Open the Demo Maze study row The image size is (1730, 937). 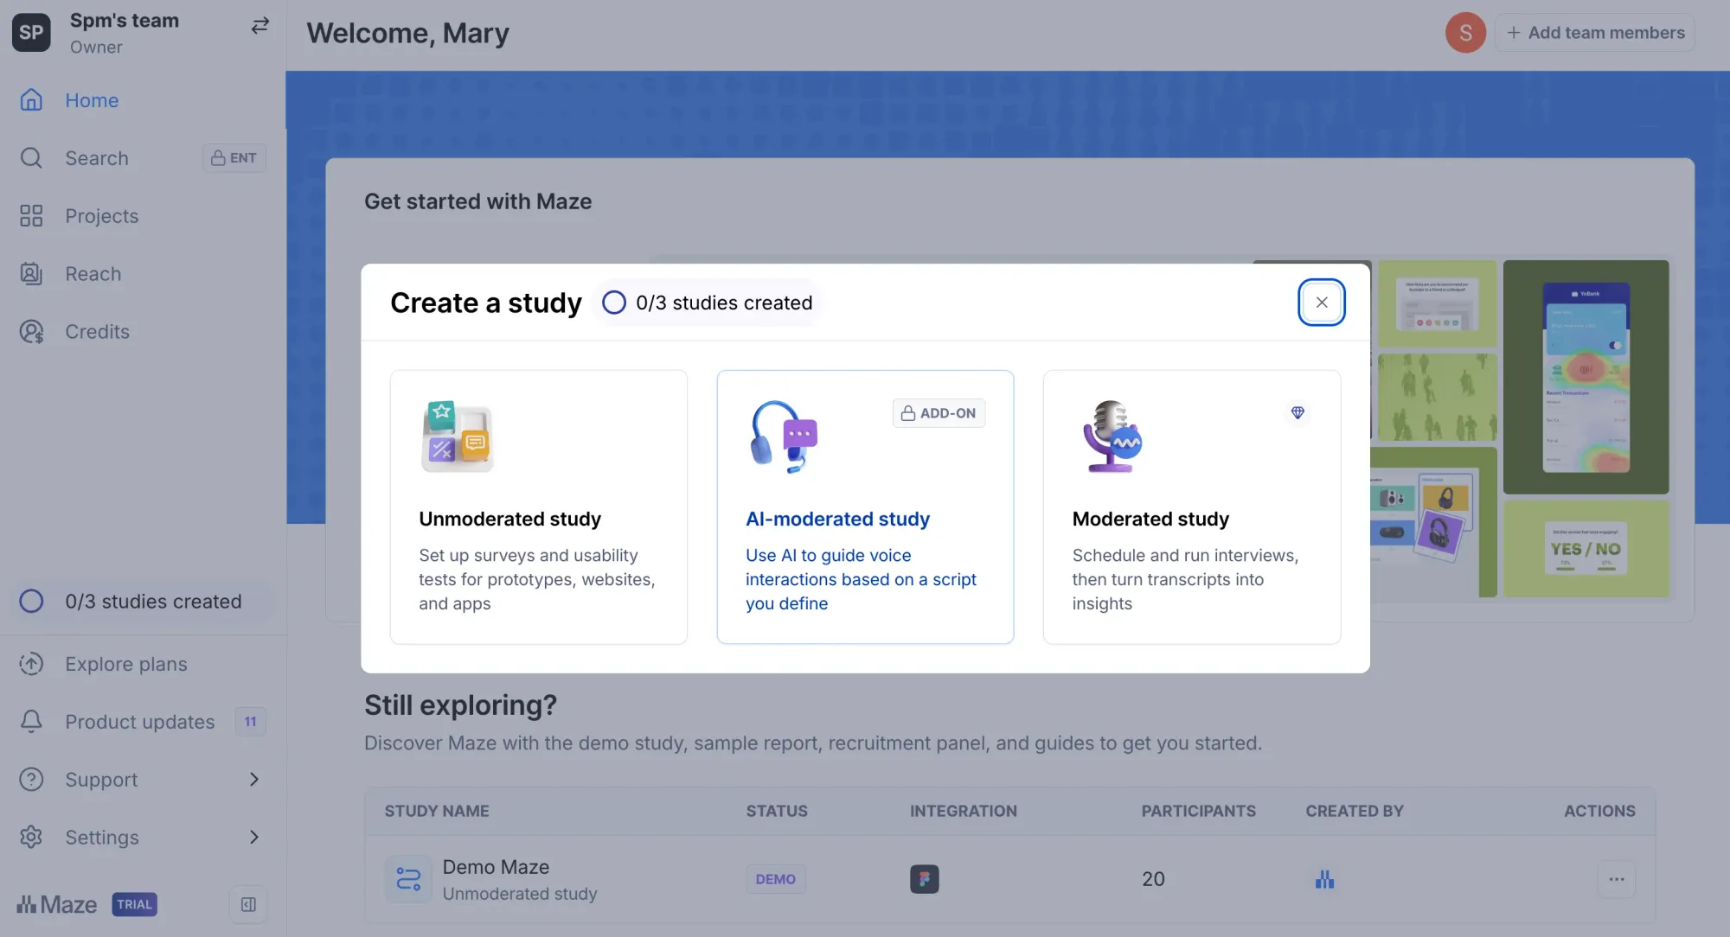(1009, 879)
